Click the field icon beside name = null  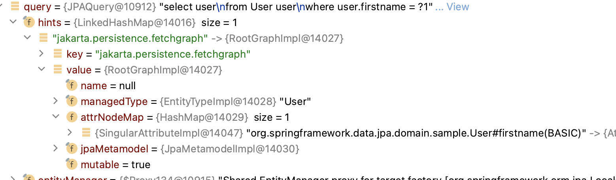pyautogui.click(x=72, y=86)
